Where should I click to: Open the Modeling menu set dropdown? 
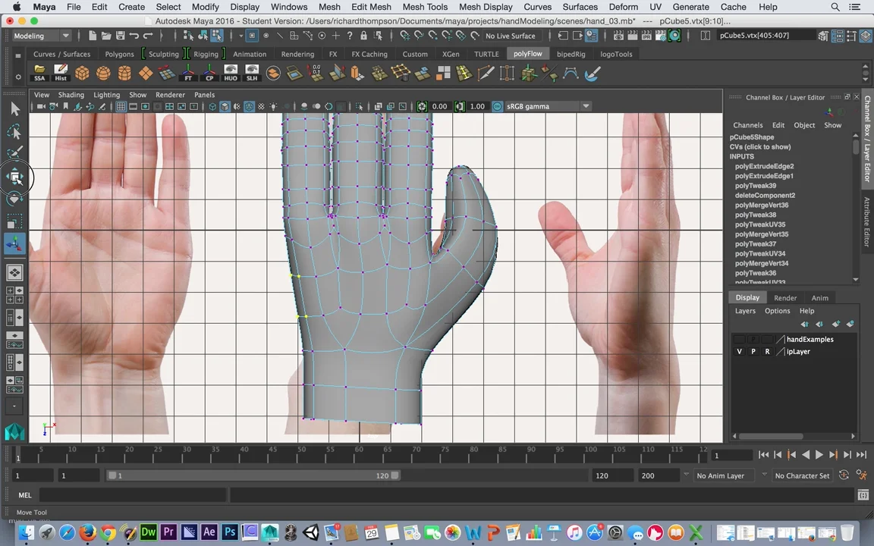(42, 36)
